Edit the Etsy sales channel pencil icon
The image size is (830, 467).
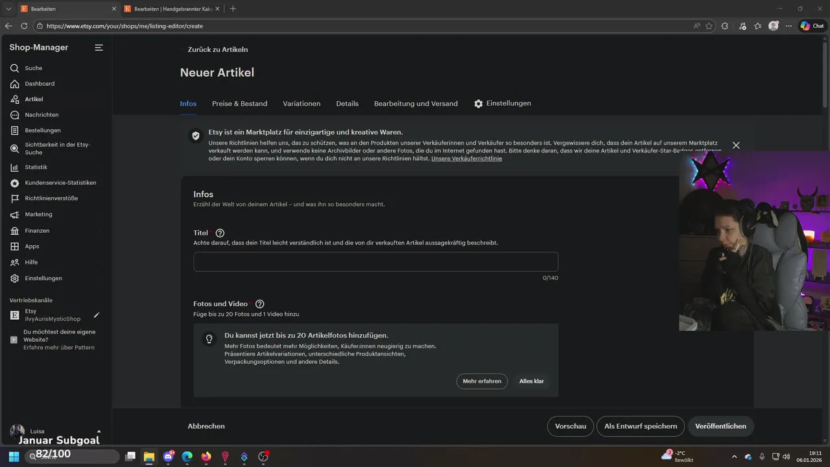97,315
